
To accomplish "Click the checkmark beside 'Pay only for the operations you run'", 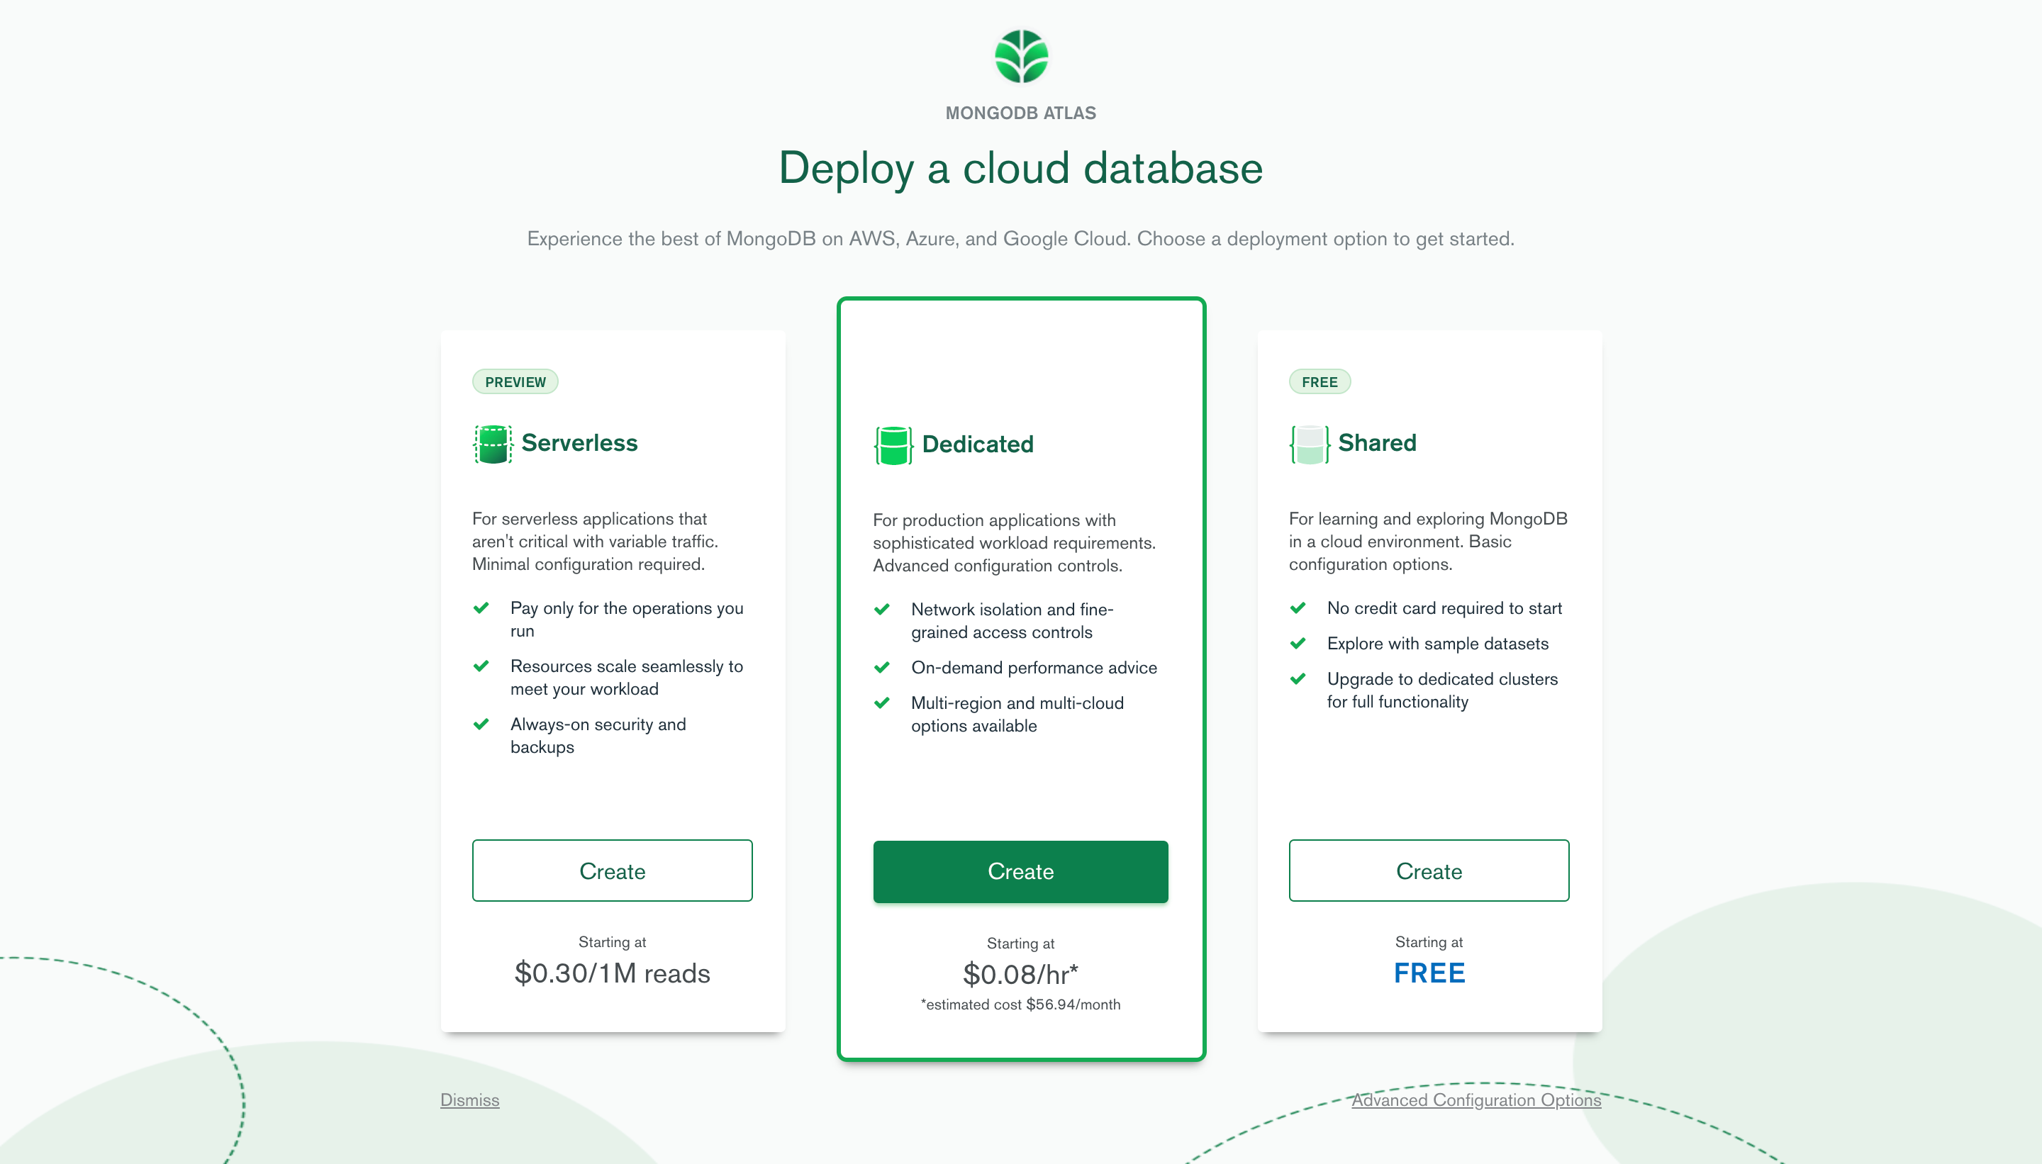I will coord(481,608).
